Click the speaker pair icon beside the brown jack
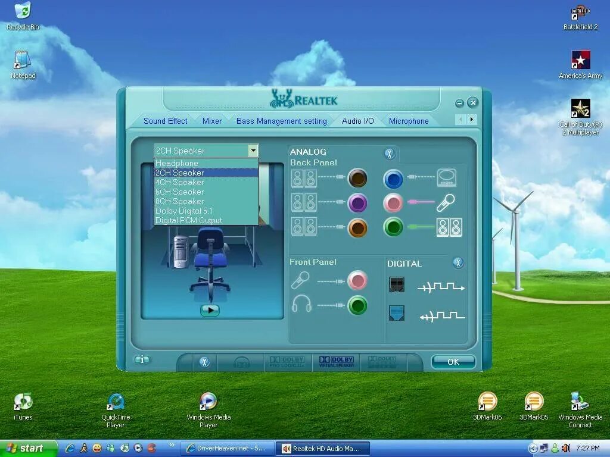Image resolution: width=610 pixels, height=457 pixels. [x=304, y=179]
